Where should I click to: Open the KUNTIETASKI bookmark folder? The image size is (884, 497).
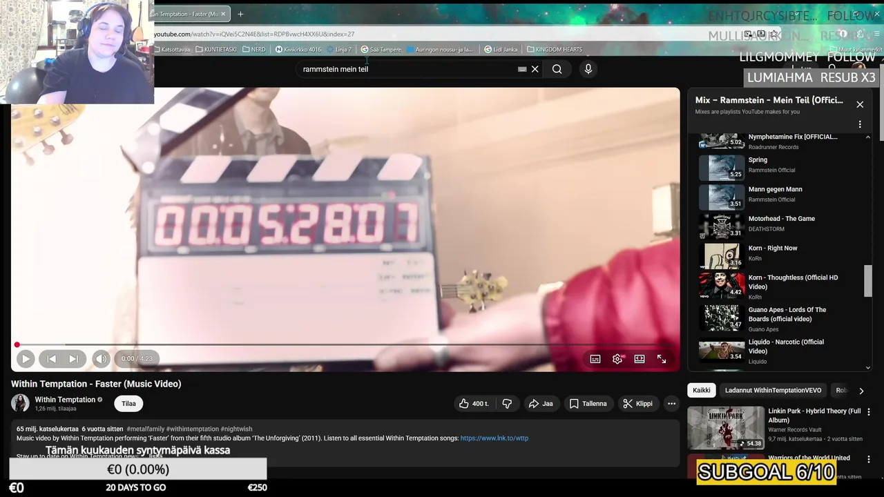coord(216,50)
